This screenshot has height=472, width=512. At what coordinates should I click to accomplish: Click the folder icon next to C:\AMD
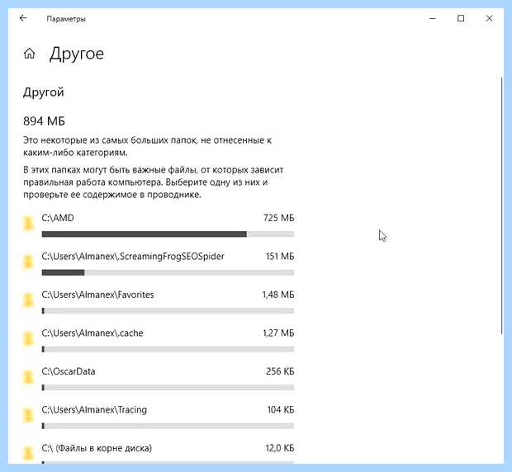(28, 224)
